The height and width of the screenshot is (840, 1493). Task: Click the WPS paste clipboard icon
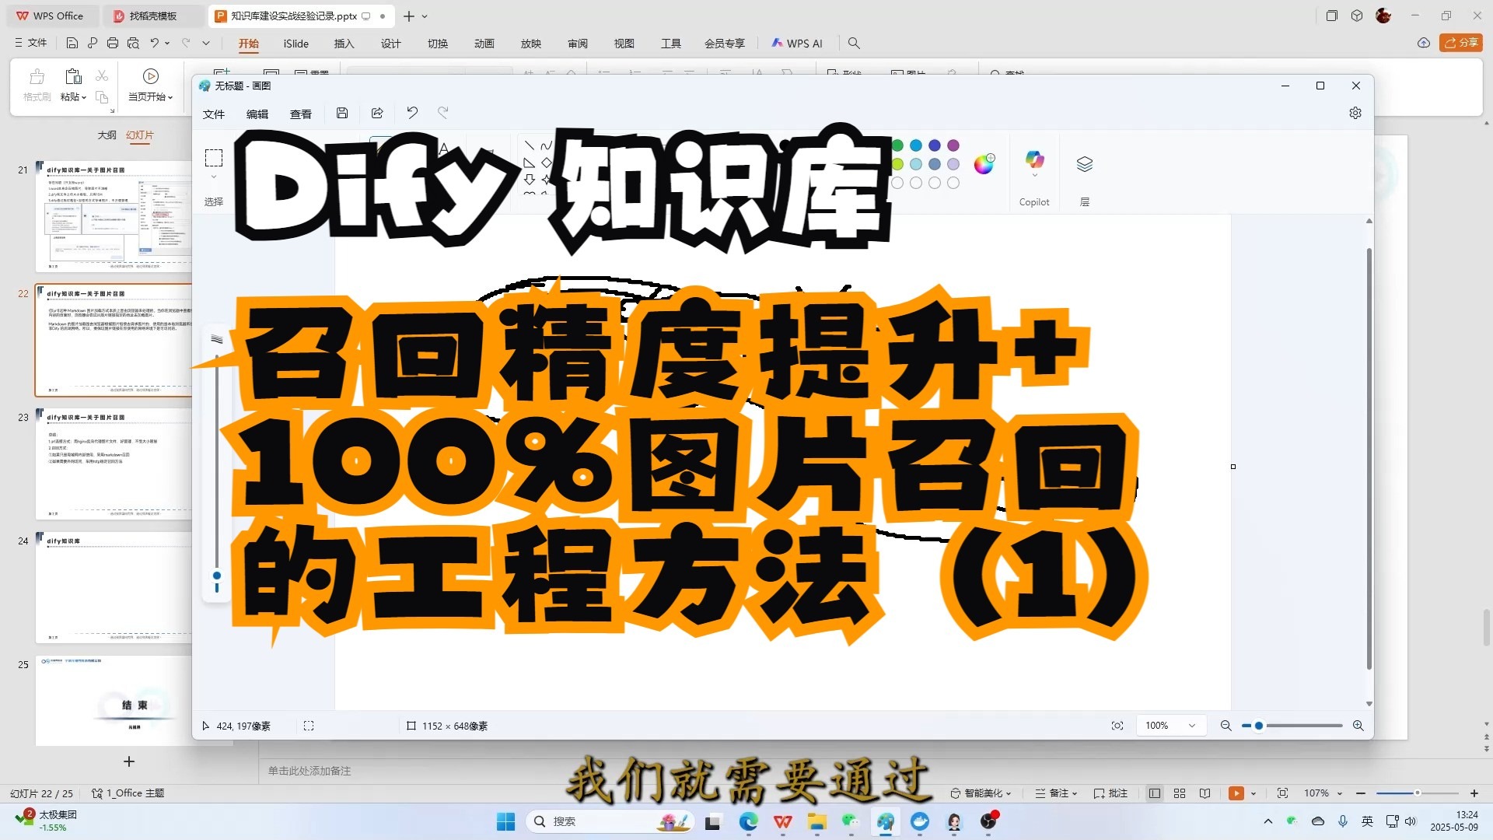(73, 76)
